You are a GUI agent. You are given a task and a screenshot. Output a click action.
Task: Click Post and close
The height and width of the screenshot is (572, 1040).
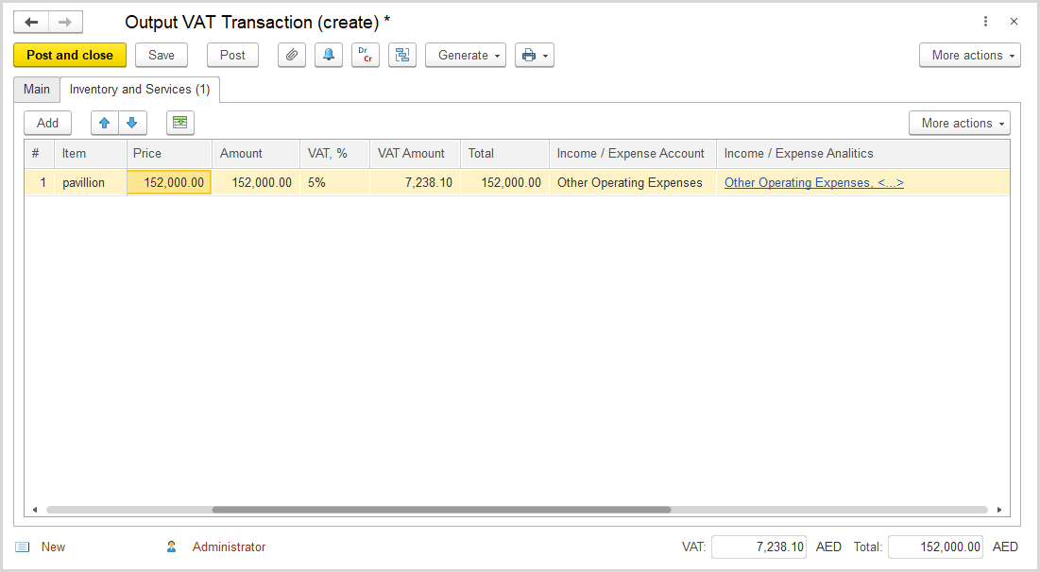pyautogui.click(x=70, y=55)
